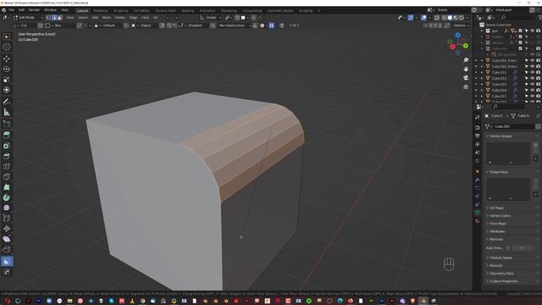
Task: Select the Annotate pencil tool
Action: click(x=7, y=102)
